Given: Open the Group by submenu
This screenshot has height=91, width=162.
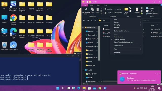Looking at the screenshot, I should [126, 25].
